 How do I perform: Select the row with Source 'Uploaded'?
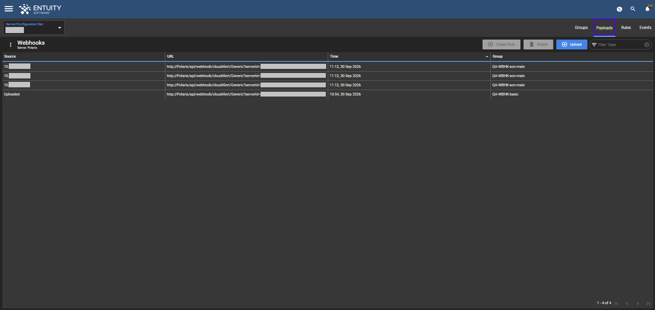pyautogui.click(x=327, y=94)
